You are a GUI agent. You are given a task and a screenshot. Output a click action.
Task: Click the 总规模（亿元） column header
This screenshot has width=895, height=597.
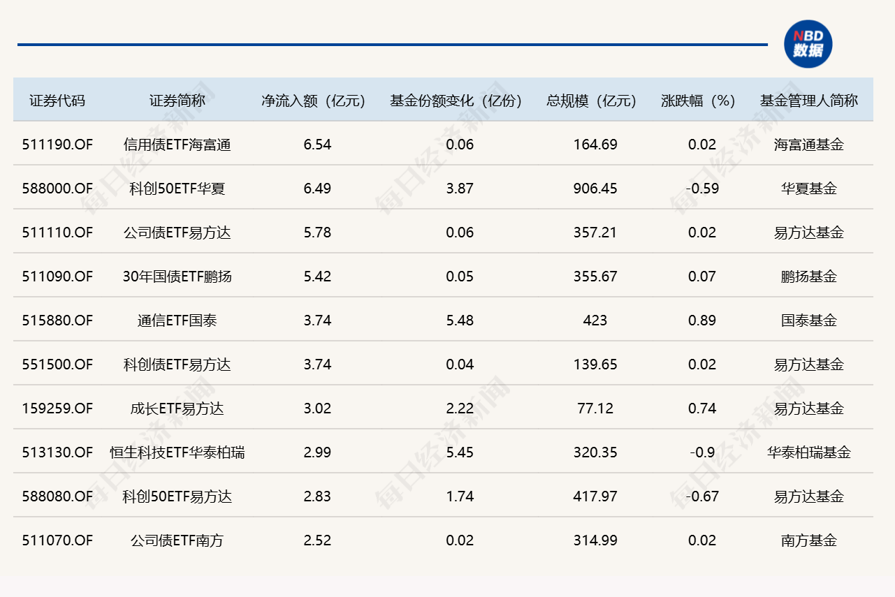tap(592, 101)
